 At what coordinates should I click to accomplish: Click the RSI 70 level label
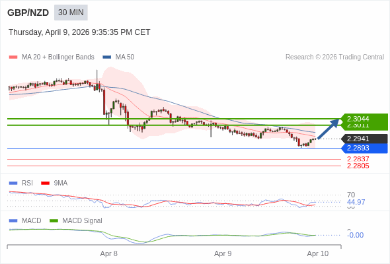[x=351, y=195]
